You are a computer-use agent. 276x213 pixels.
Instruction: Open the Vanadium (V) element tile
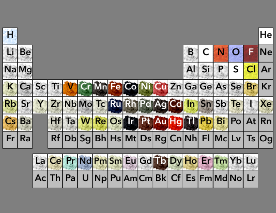tap(70, 87)
